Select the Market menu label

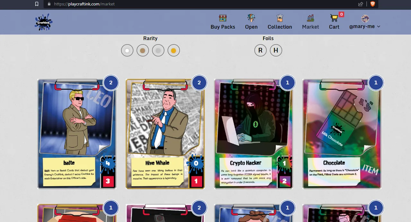point(310,27)
